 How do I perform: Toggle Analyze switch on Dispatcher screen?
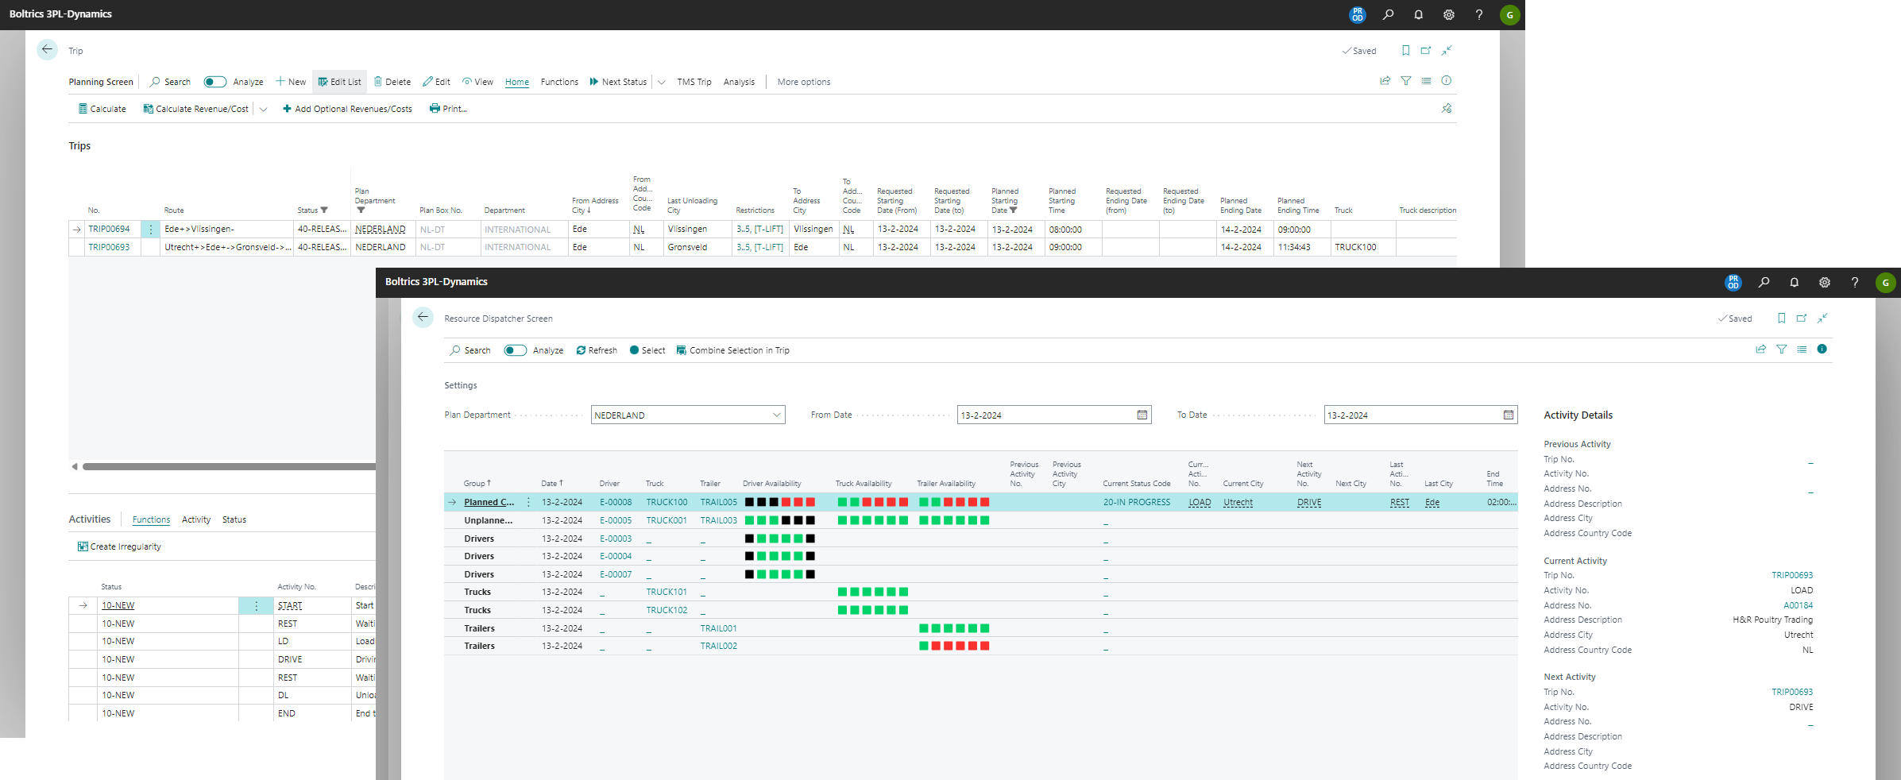[515, 350]
